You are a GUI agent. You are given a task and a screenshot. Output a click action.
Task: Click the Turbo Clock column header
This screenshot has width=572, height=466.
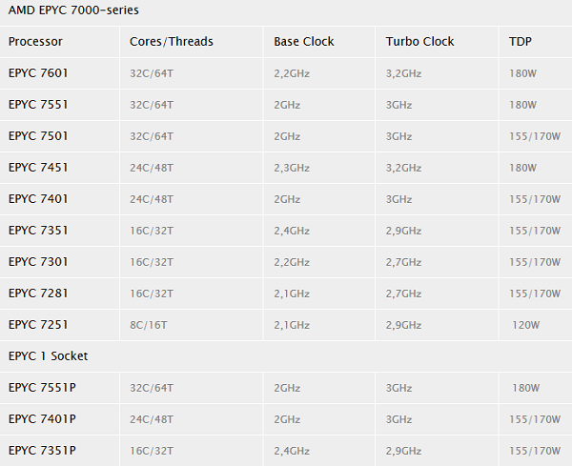click(420, 42)
